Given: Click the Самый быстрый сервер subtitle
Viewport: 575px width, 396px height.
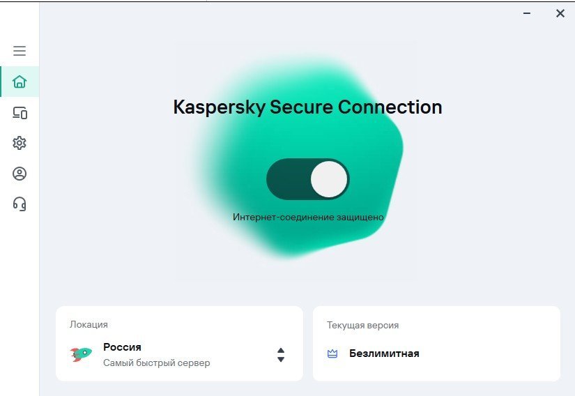Looking at the screenshot, I should tap(156, 363).
